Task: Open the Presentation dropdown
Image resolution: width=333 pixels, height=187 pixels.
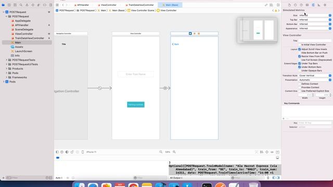Action: point(315,80)
